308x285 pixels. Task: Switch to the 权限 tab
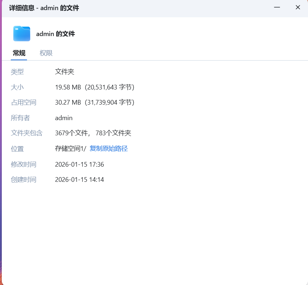(46, 53)
